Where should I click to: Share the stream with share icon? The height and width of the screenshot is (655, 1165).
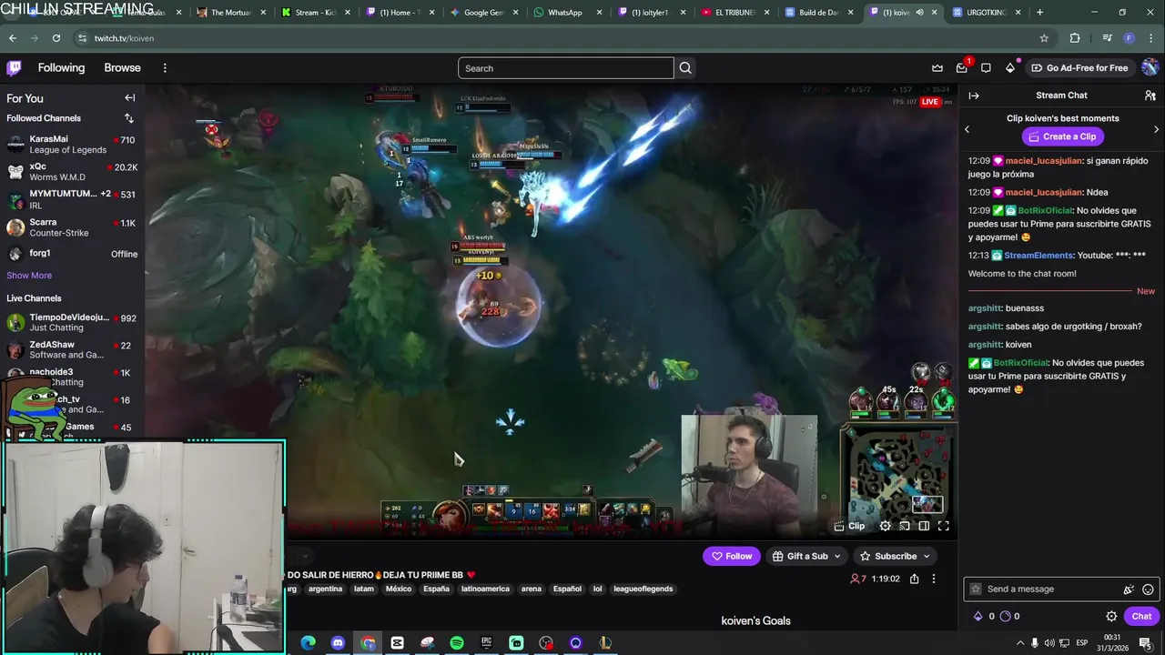[x=914, y=579]
